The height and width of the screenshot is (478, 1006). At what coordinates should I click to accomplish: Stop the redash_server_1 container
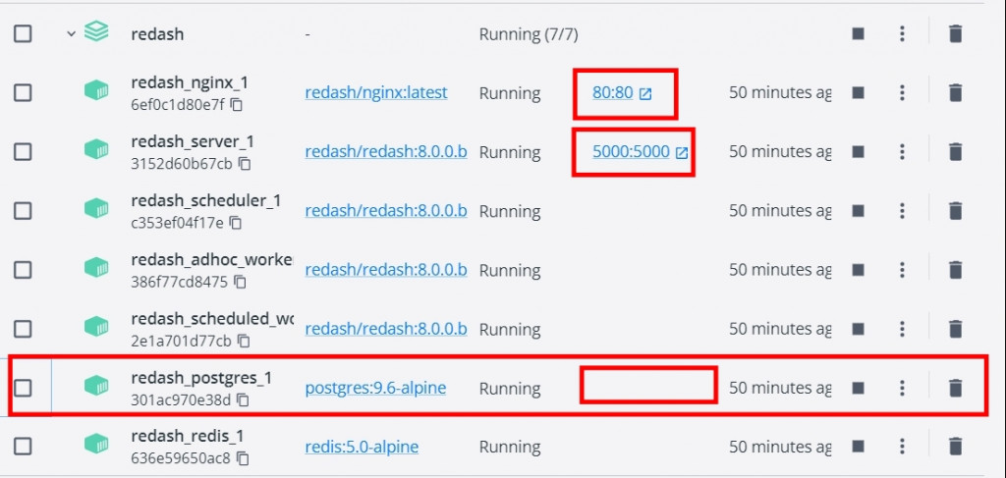click(x=859, y=152)
